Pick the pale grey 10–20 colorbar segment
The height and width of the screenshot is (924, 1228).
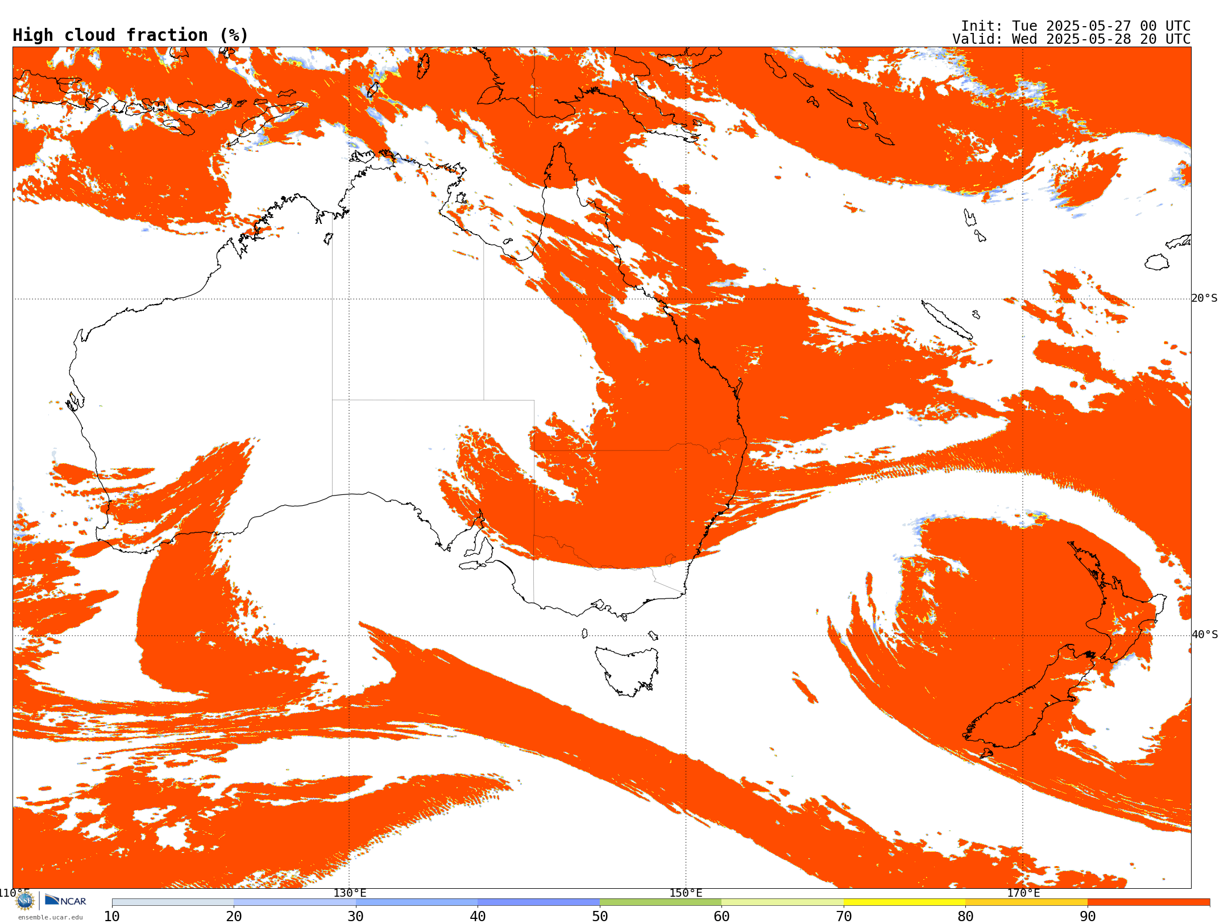pos(173,902)
